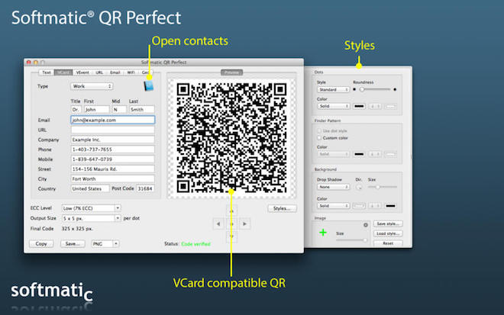Add an image with the green plus icon
Viewport: 504px width, 315px height.
pyautogui.click(x=323, y=233)
